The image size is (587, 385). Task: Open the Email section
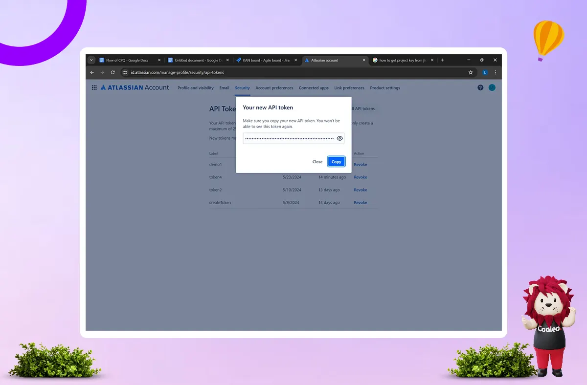tap(224, 88)
